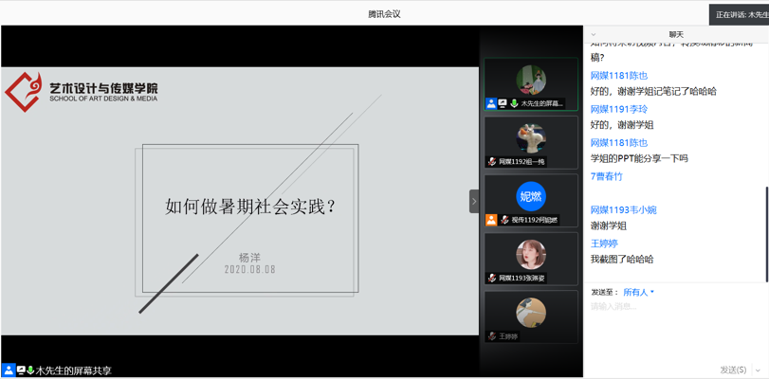Expand send options arrow next to 发送

(x=758, y=370)
